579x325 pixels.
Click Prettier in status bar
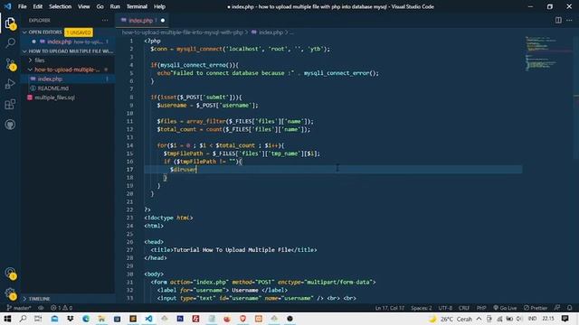[536, 308]
